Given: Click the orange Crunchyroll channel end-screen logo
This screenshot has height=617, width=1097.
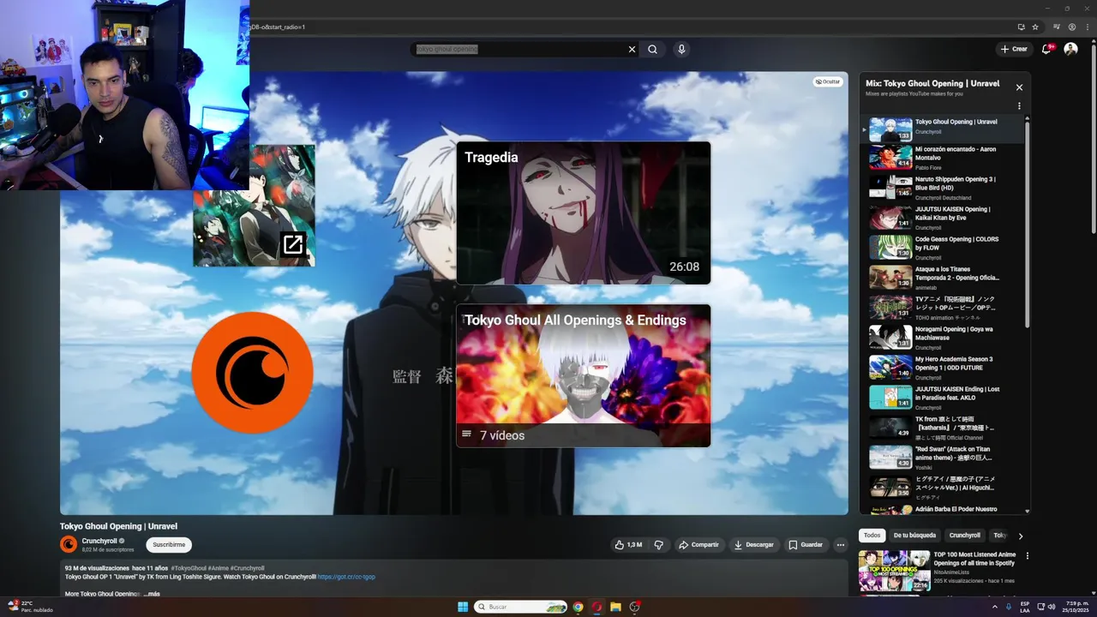Looking at the screenshot, I should click(252, 372).
